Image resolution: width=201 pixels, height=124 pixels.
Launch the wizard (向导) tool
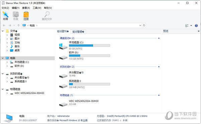(x=5, y=16)
